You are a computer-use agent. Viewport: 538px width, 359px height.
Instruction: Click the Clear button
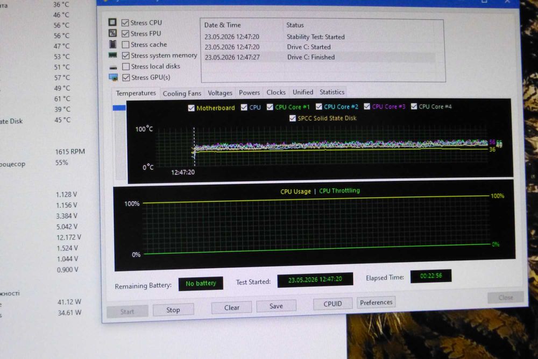231,307
